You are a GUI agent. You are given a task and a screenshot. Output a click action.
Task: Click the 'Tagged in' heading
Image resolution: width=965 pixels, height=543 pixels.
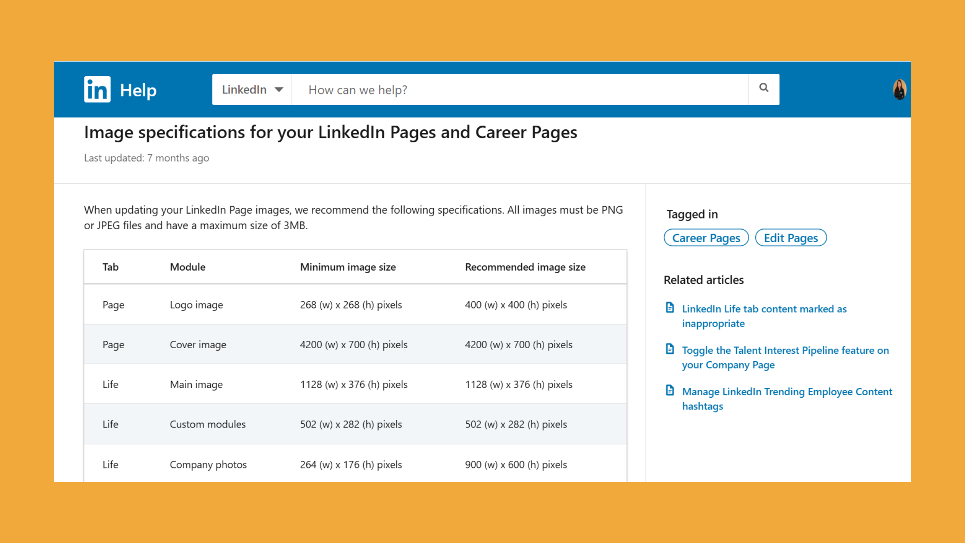pyautogui.click(x=692, y=214)
